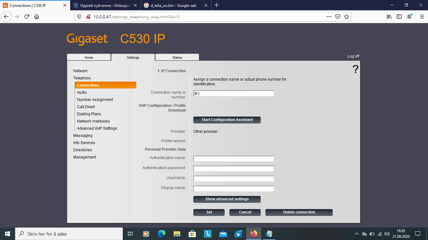Open Firefox account icon

[410, 17]
